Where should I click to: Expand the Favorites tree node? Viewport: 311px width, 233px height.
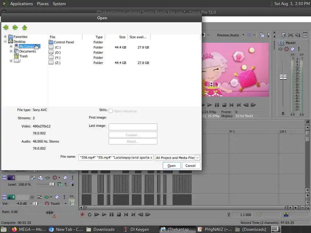[x=5, y=37]
